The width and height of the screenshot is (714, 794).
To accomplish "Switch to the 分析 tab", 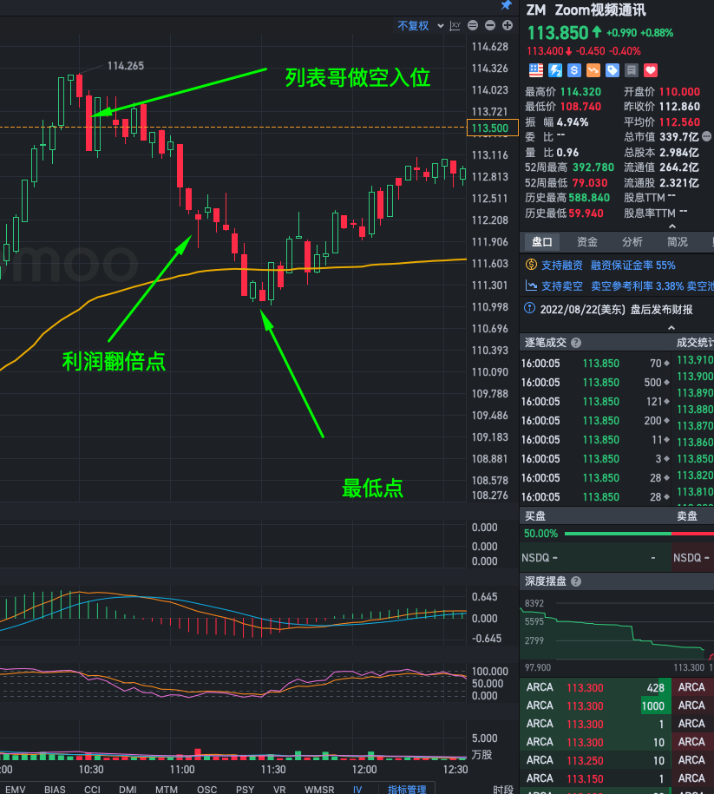I will (632, 242).
